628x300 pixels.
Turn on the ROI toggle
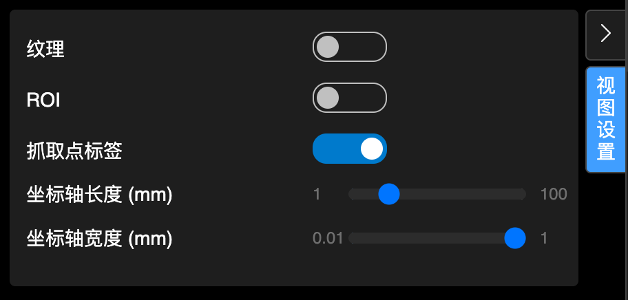(350, 98)
